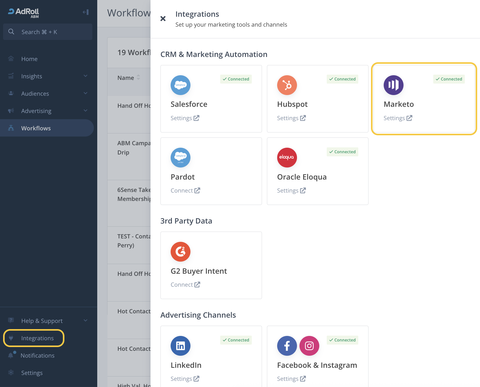Viewport: 480px width, 387px height.
Task: Expand the Audiences submenu chevron
Action: coord(85,93)
